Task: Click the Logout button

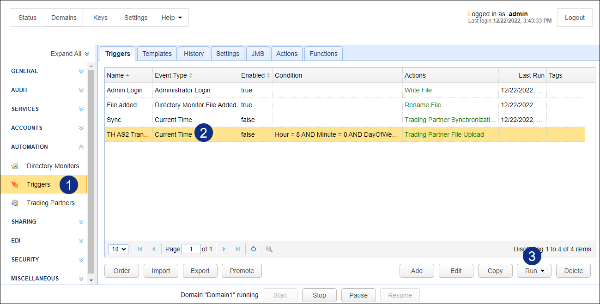Action: [x=575, y=18]
